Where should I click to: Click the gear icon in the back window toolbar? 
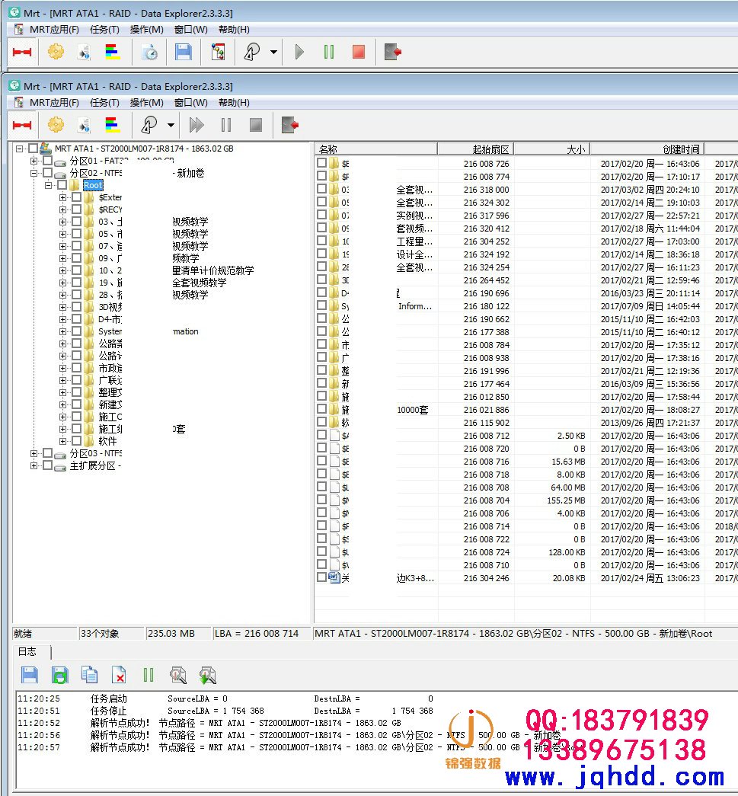pyautogui.click(x=56, y=52)
